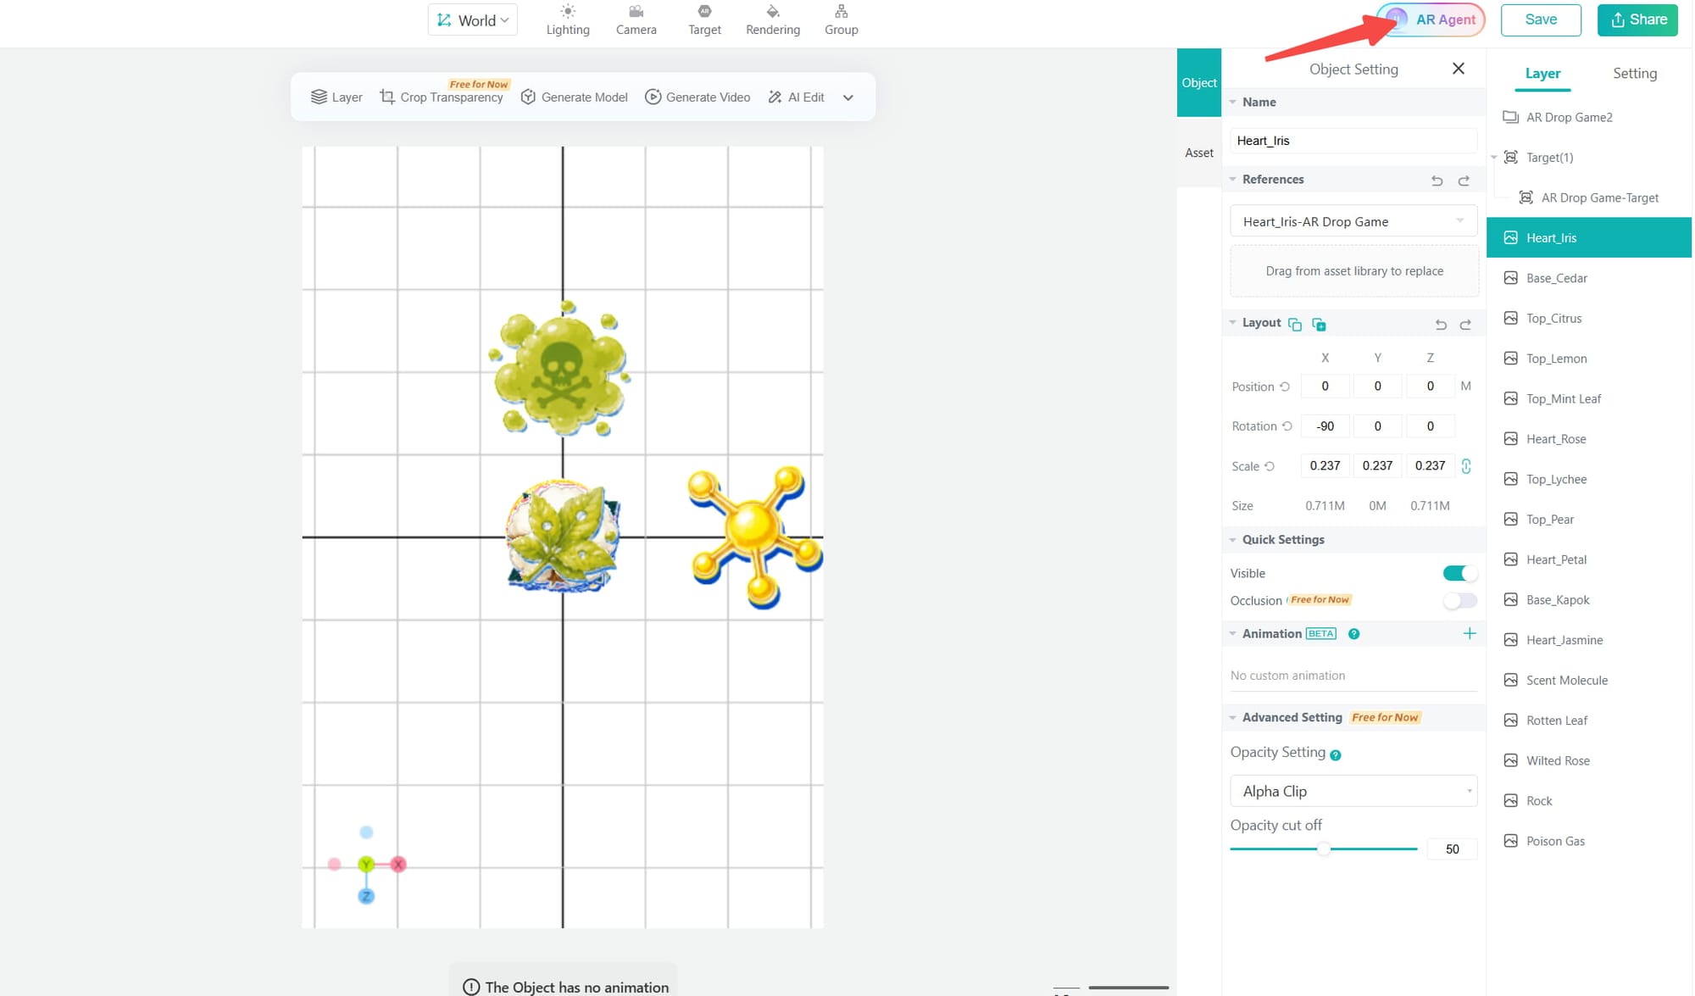Switch to the Asset side tab
This screenshot has height=996, width=1695.
tap(1199, 153)
